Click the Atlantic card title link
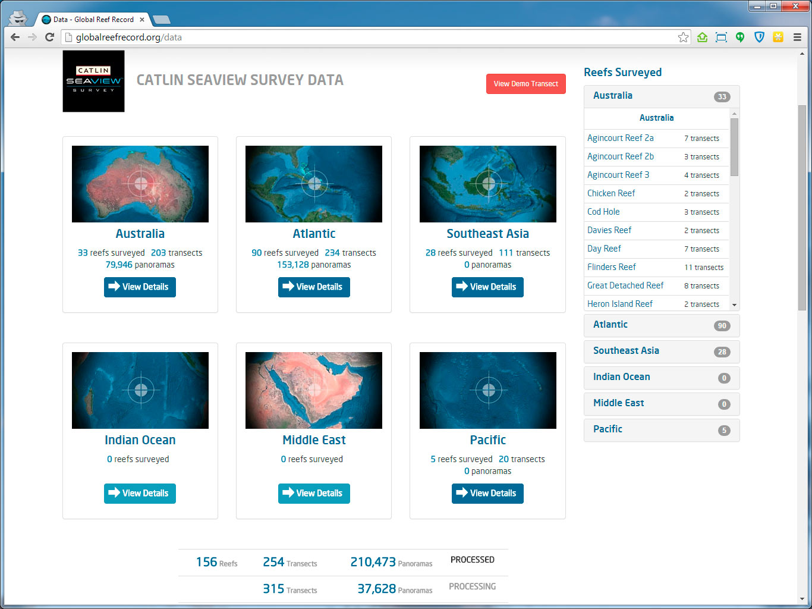Viewport: 812px width, 609px height. point(314,234)
